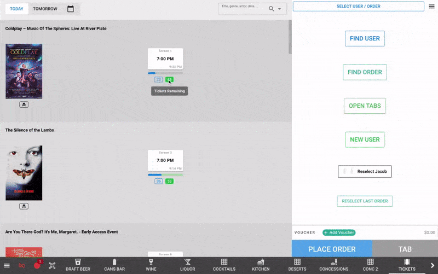The height and width of the screenshot is (274, 438).
Task: Show more categories with the right chevron
Action: [432, 265]
